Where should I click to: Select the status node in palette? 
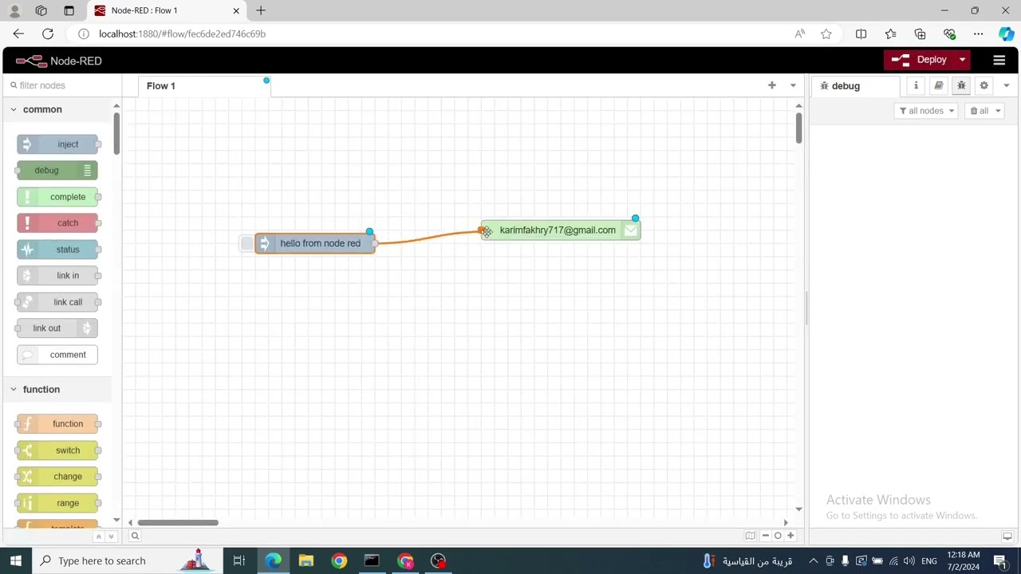tap(57, 250)
